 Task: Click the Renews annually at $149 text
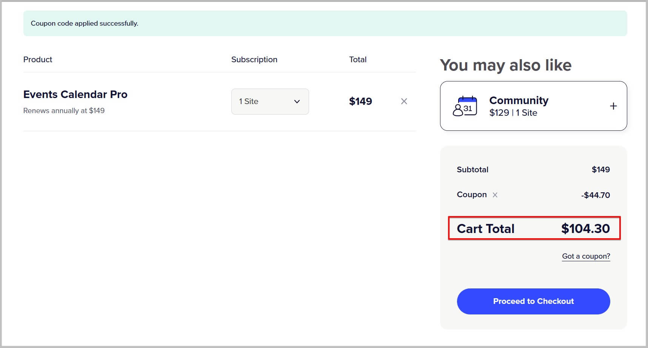[x=64, y=111]
